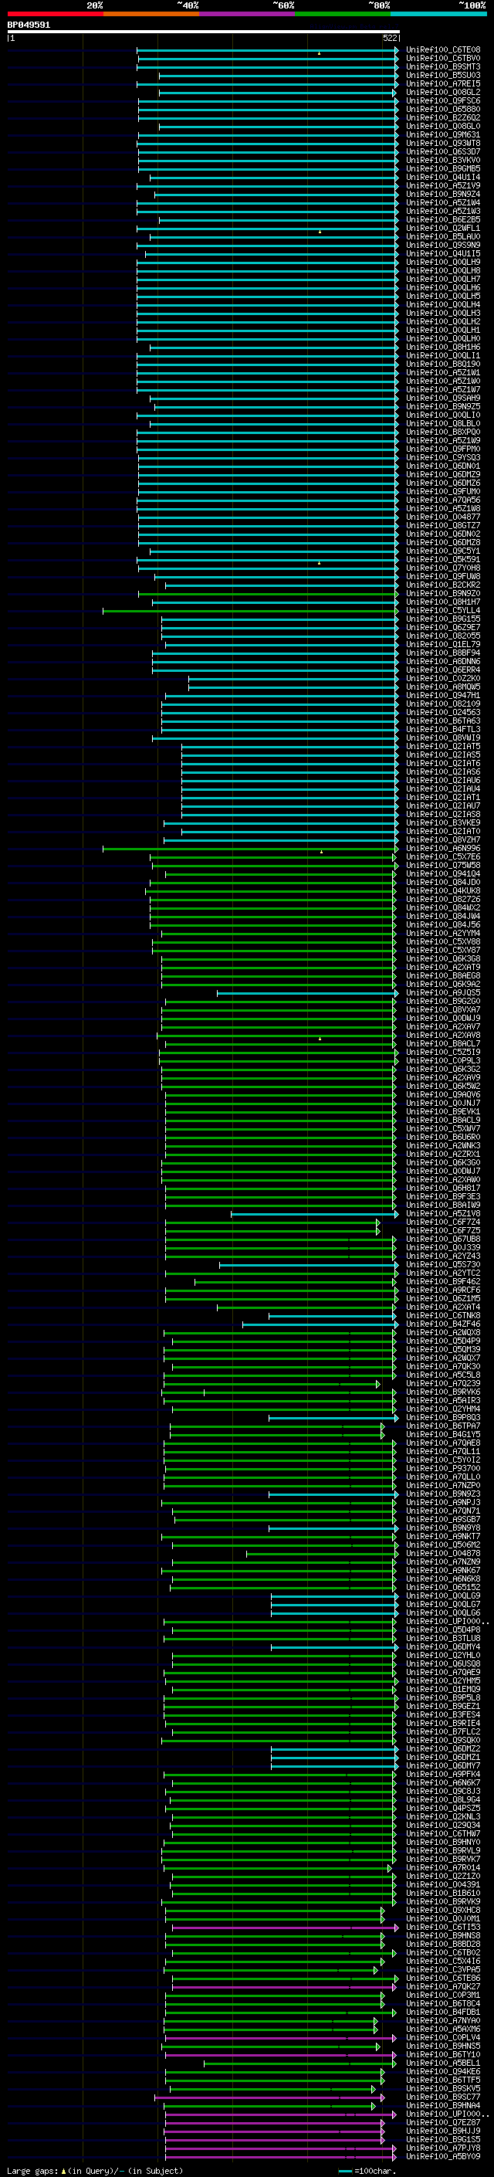Select the UniRef100_B6E2B5 label
The height and width of the screenshot is (2177, 494).
pos(442,220)
